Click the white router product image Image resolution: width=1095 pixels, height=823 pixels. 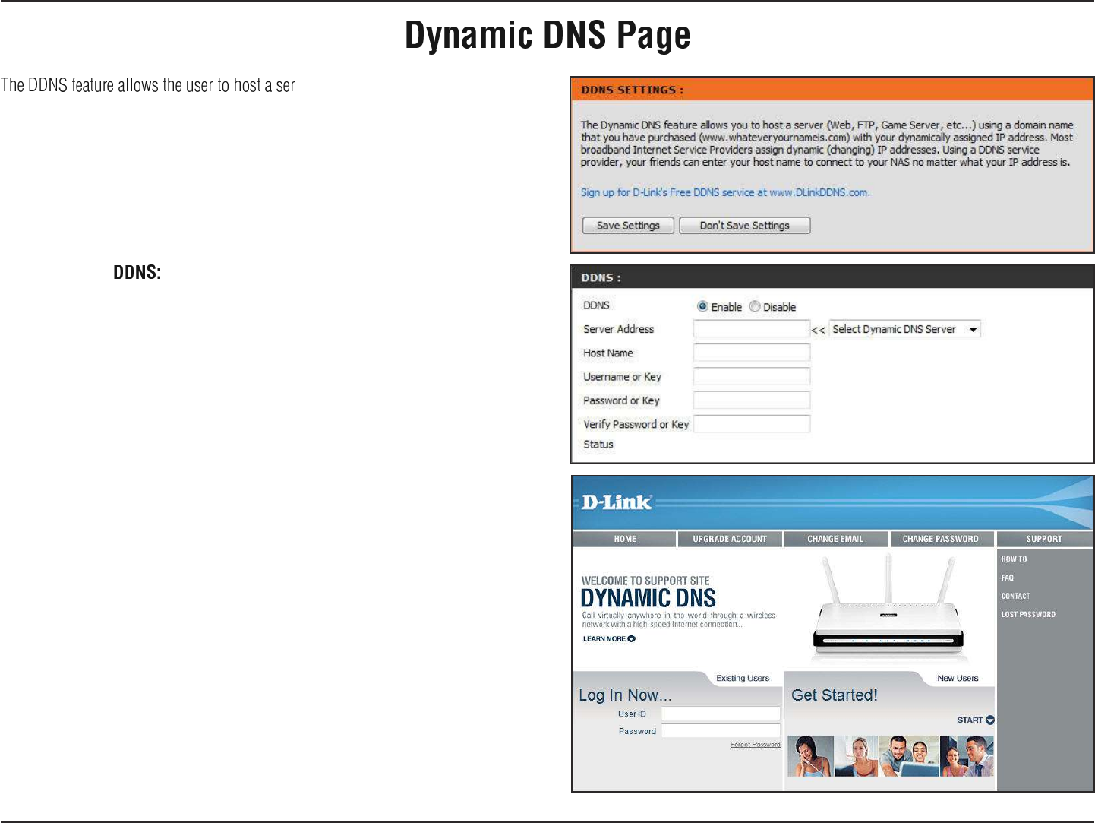pyautogui.click(x=888, y=609)
